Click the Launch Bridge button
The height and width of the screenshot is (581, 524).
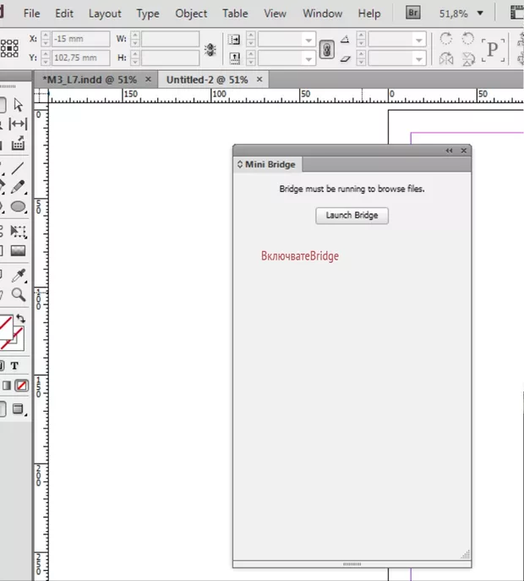click(352, 216)
